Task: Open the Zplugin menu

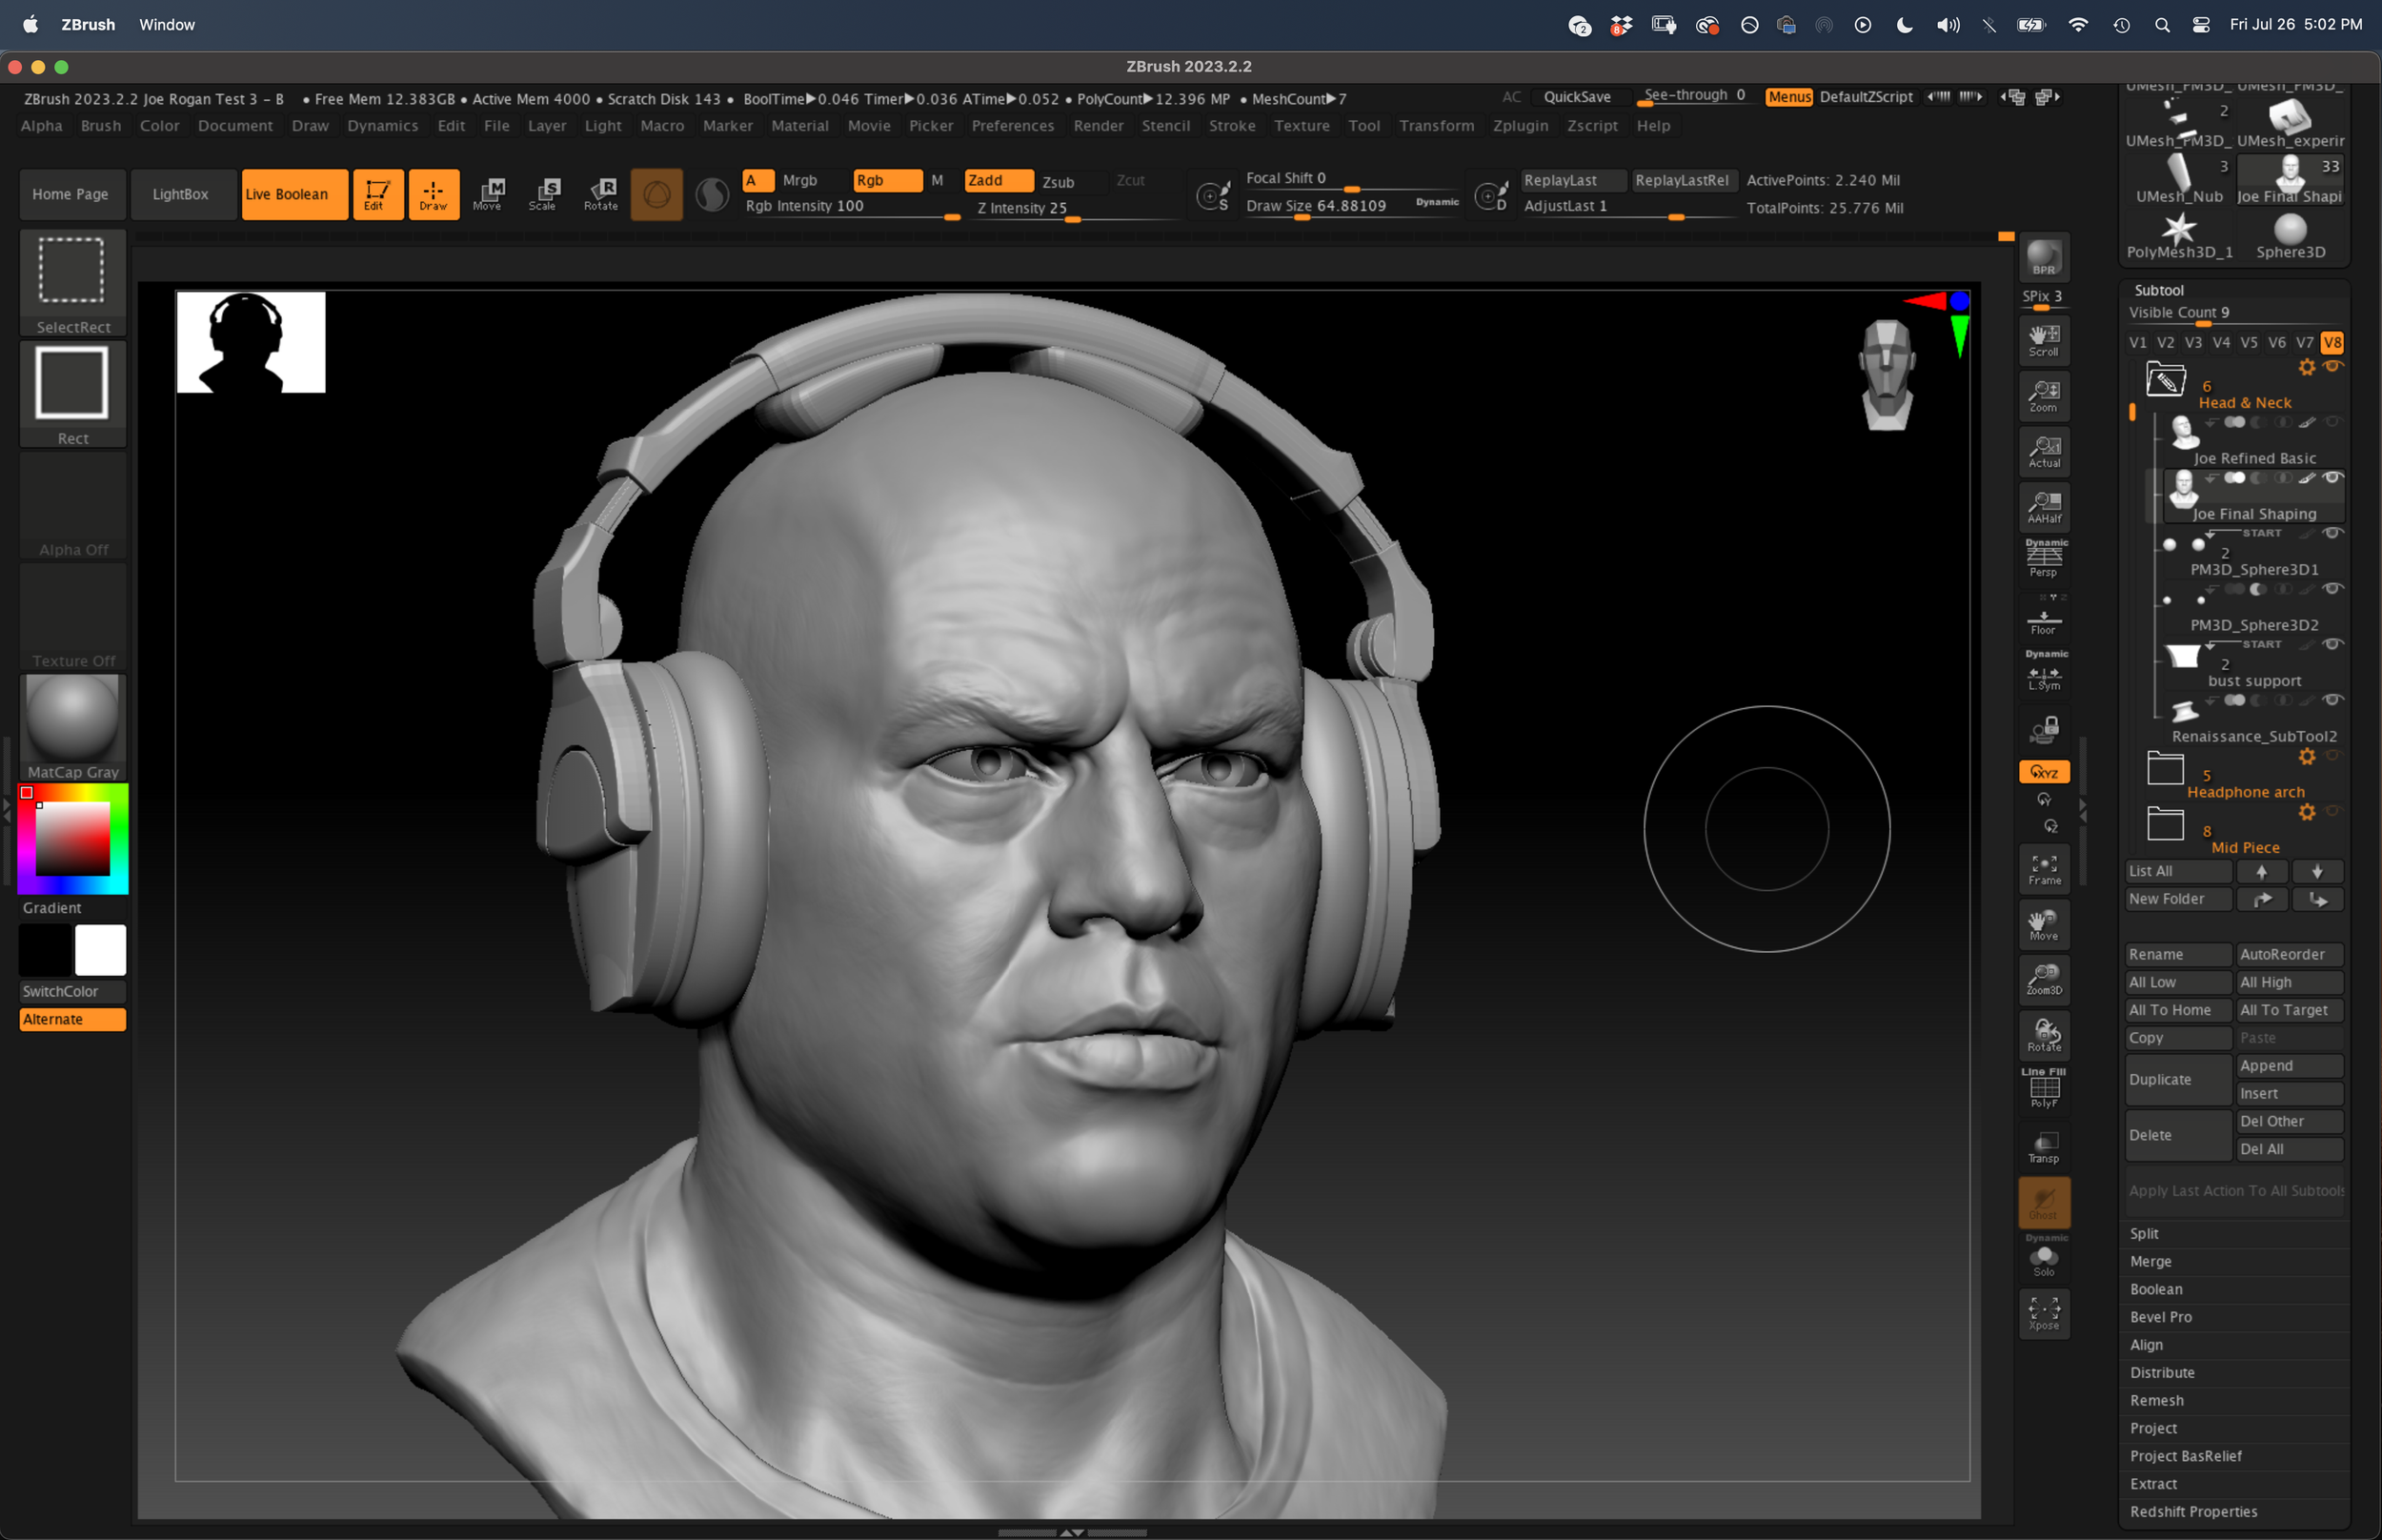Action: [1520, 125]
